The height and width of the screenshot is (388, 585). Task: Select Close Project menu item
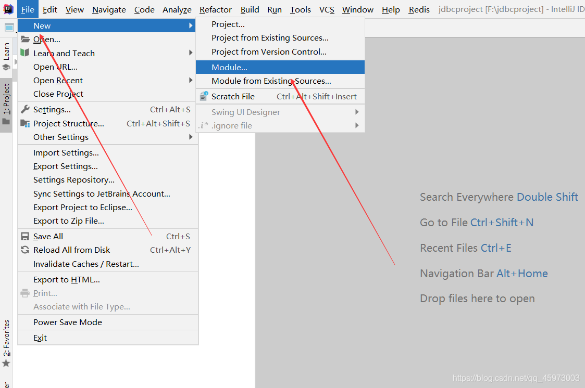pyautogui.click(x=107, y=94)
